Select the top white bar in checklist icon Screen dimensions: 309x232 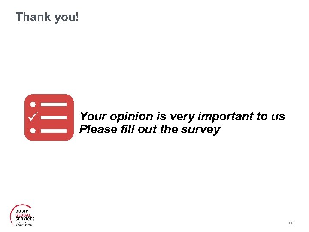(54, 104)
